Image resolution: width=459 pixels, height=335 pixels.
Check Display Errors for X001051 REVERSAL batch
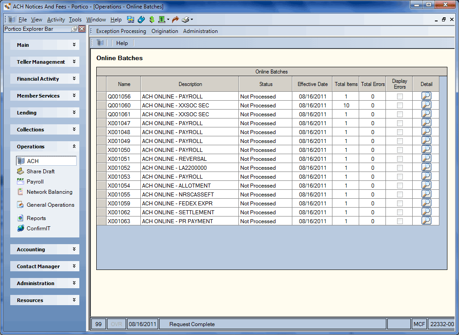tap(400, 159)
